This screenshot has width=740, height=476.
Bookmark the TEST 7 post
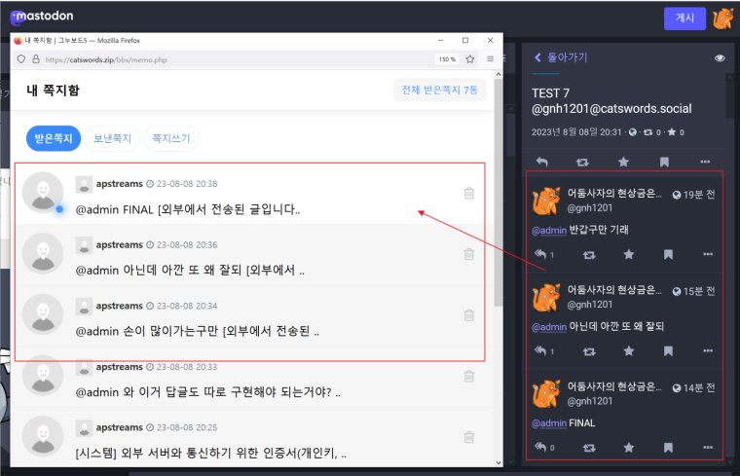664,162
